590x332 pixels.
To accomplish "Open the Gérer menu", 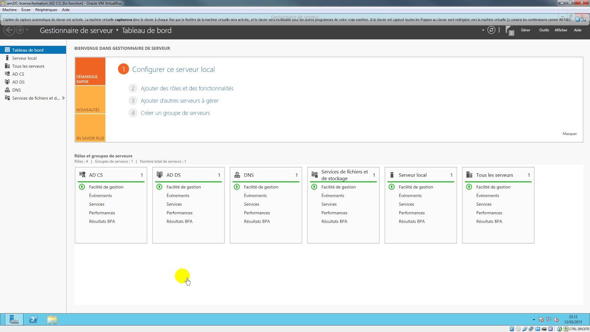I will (525, 30).
